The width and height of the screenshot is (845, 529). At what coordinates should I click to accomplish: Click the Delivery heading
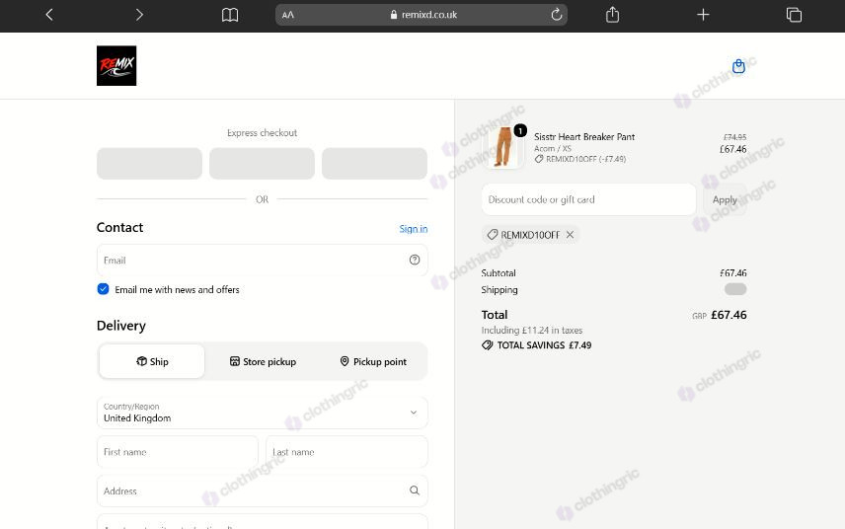pos(121,326)
